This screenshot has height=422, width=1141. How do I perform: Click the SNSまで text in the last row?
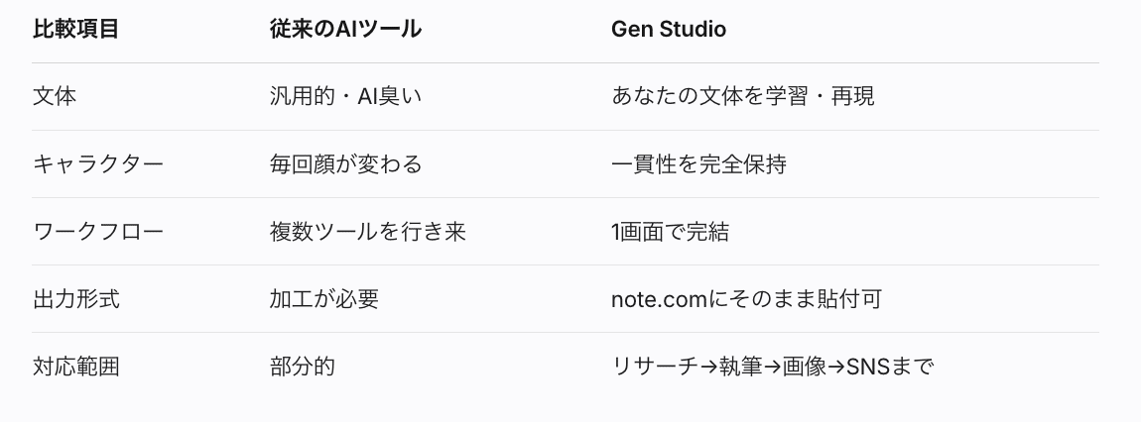[891, 367]
